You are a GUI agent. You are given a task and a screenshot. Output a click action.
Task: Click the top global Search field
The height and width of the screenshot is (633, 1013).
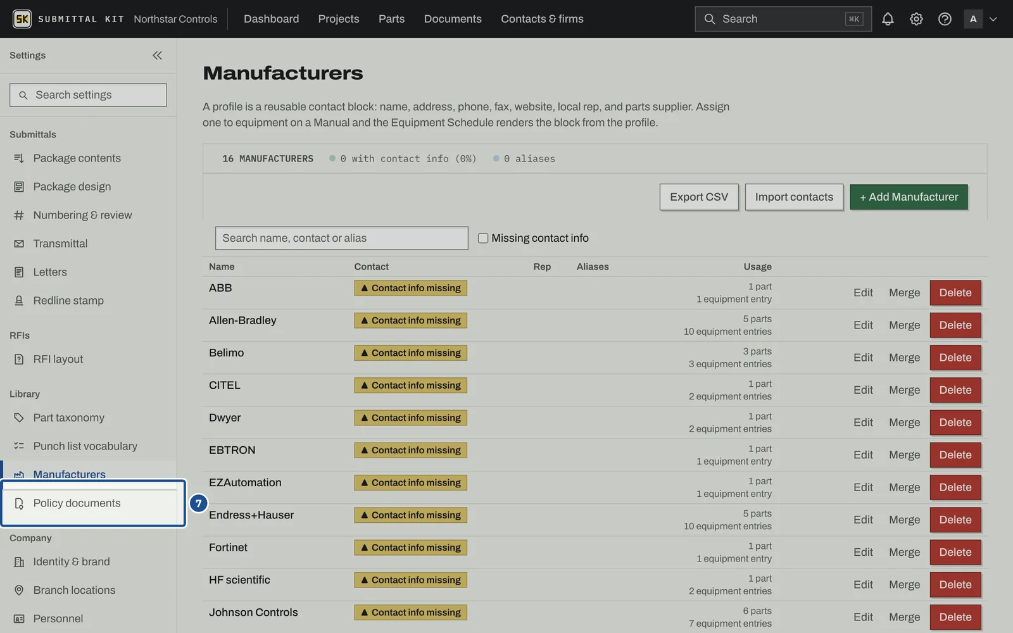coord(783,19)
